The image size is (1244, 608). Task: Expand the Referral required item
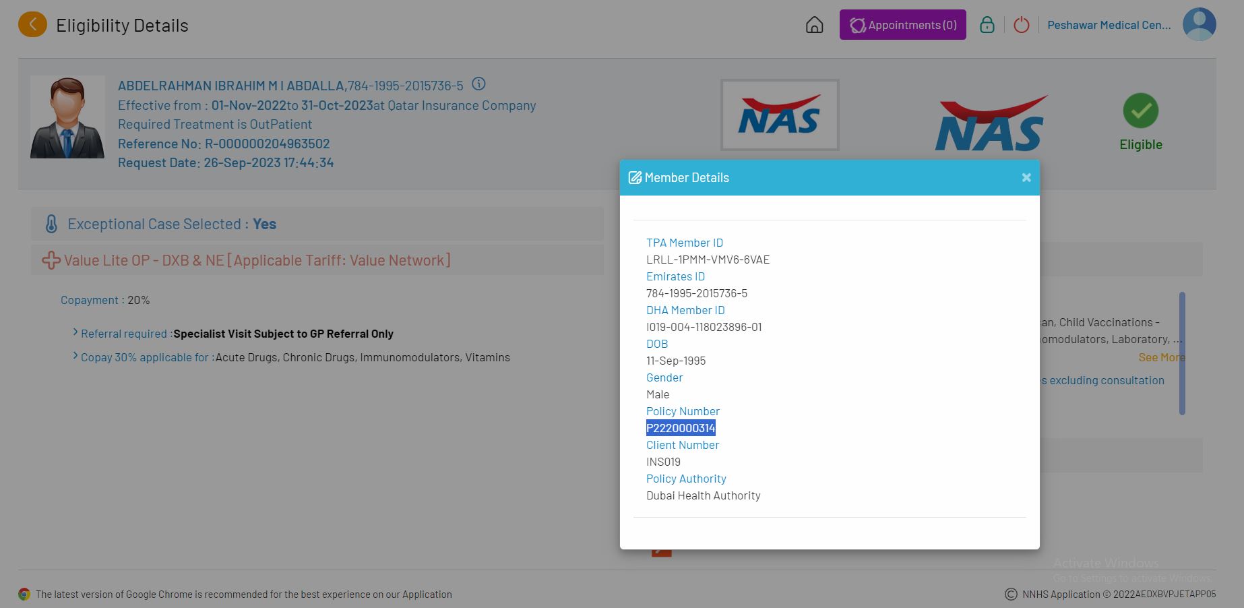[x=75, y=333]
